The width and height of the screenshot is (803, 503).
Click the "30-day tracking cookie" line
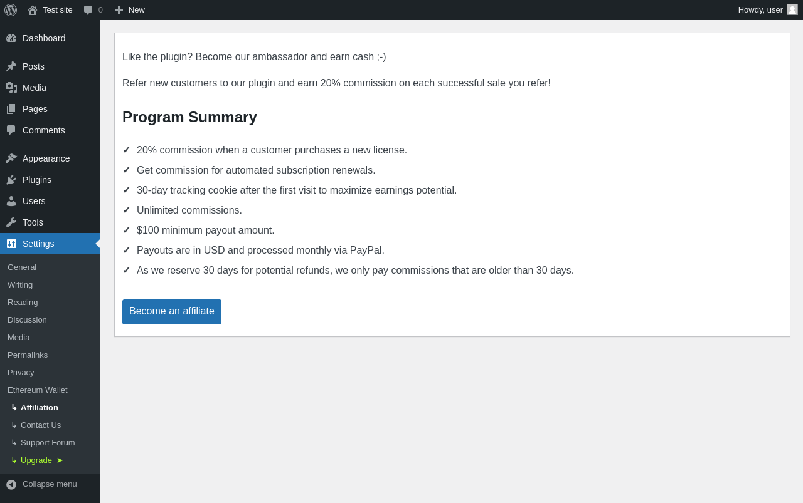click(297, 190)
